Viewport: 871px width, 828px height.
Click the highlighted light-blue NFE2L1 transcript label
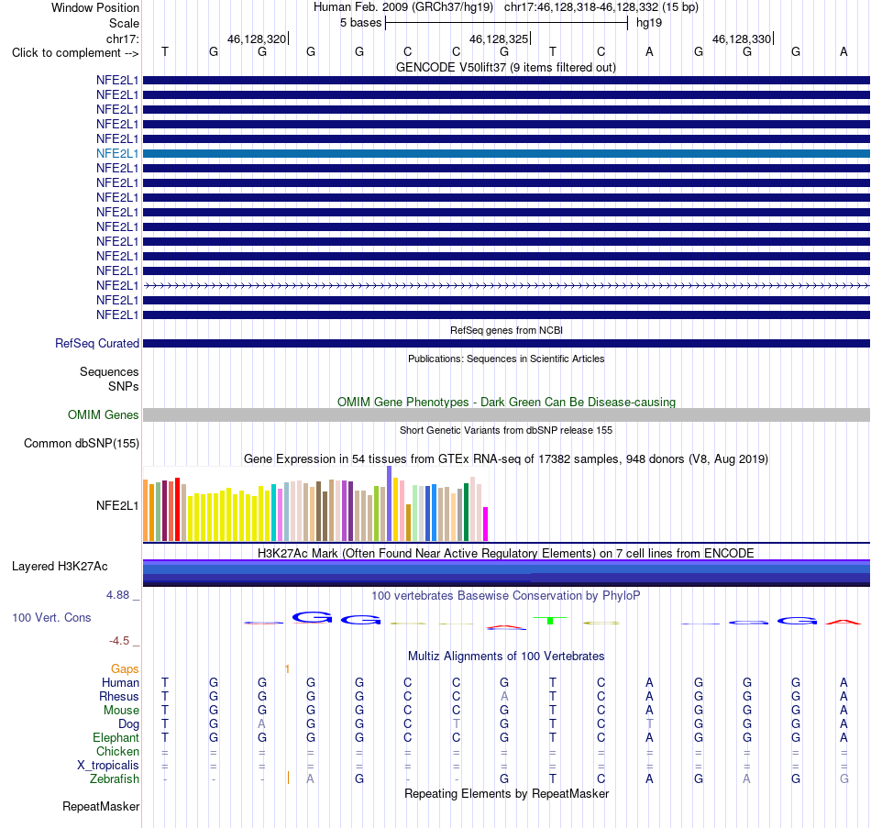tap(117, 153)
